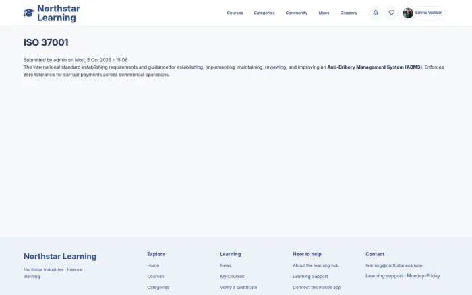Open the Courses menu item
Viewport: 472px width, 295px height.
click(x=235, y=13)
